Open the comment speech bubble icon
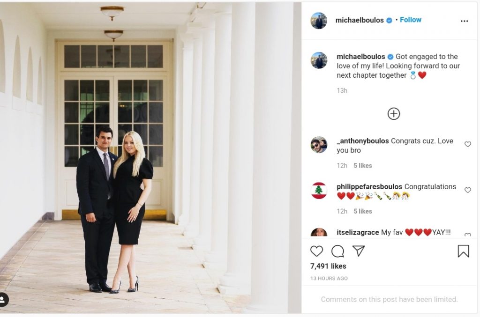Image resolution: width=480 pixels, height=317 pixels. tap(337, 251)
